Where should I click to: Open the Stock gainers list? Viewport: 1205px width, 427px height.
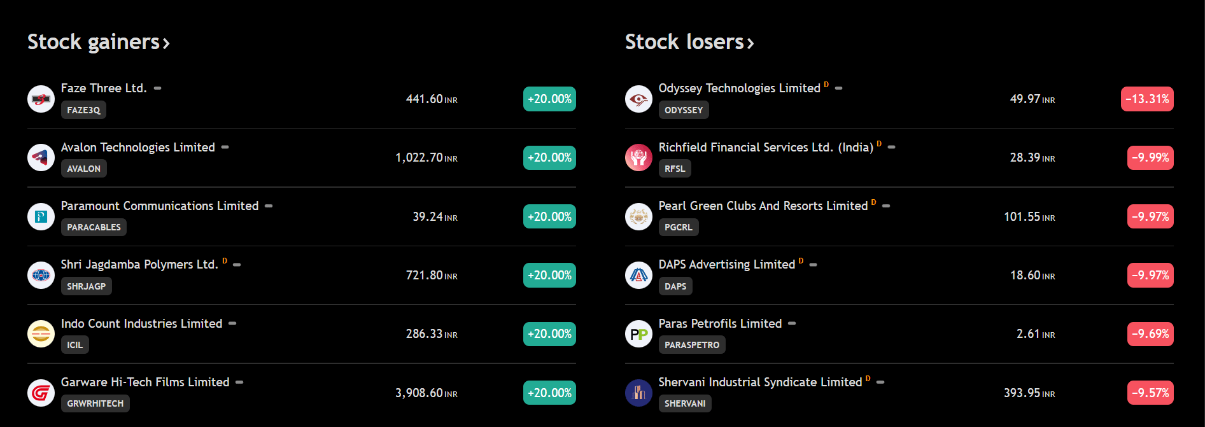[x=98, y=42]
